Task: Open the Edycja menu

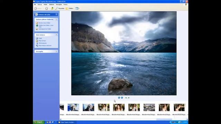Action: click(40, 4)
